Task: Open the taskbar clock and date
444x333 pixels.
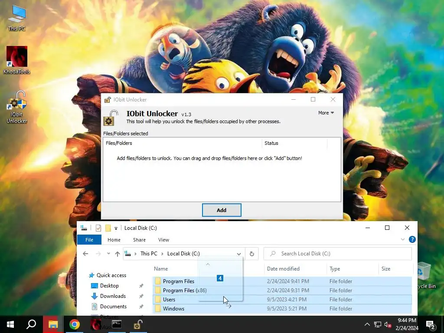Action: pyautogui.click(x=407, y=324)
